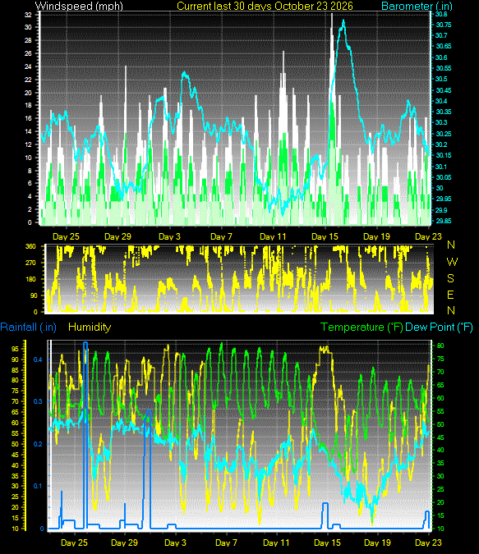Click the "Barometer (.in)" axis title

pyautogui.click(x=417, y=6)
